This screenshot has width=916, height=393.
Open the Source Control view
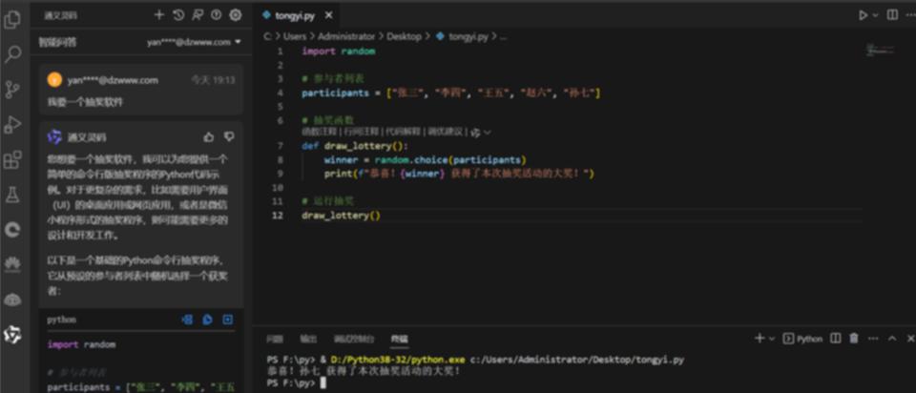[12, 90]
